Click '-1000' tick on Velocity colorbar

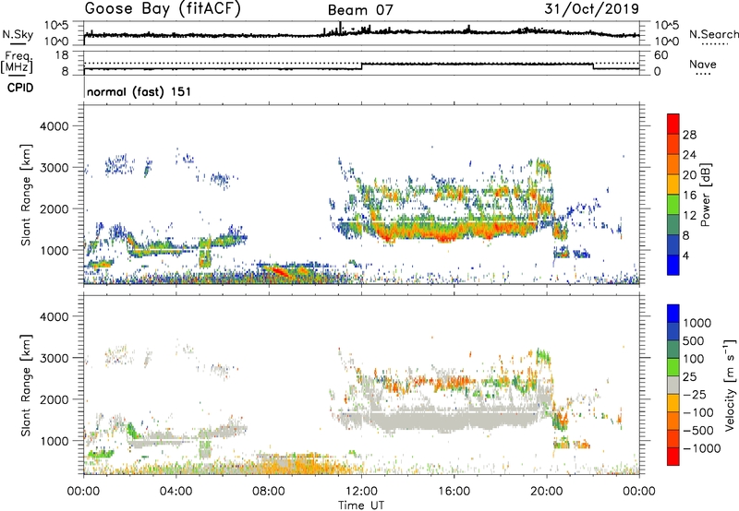701,448
